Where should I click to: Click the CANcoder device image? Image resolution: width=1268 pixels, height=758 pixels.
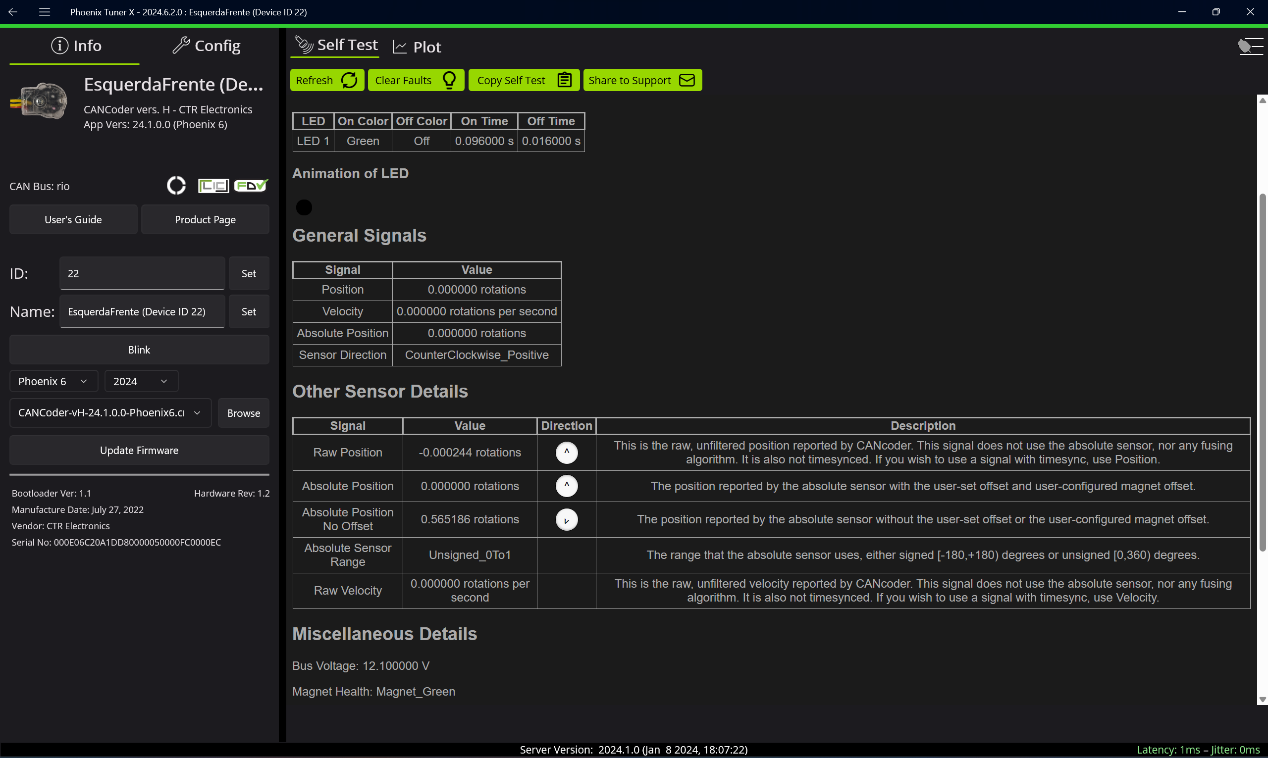39,101
